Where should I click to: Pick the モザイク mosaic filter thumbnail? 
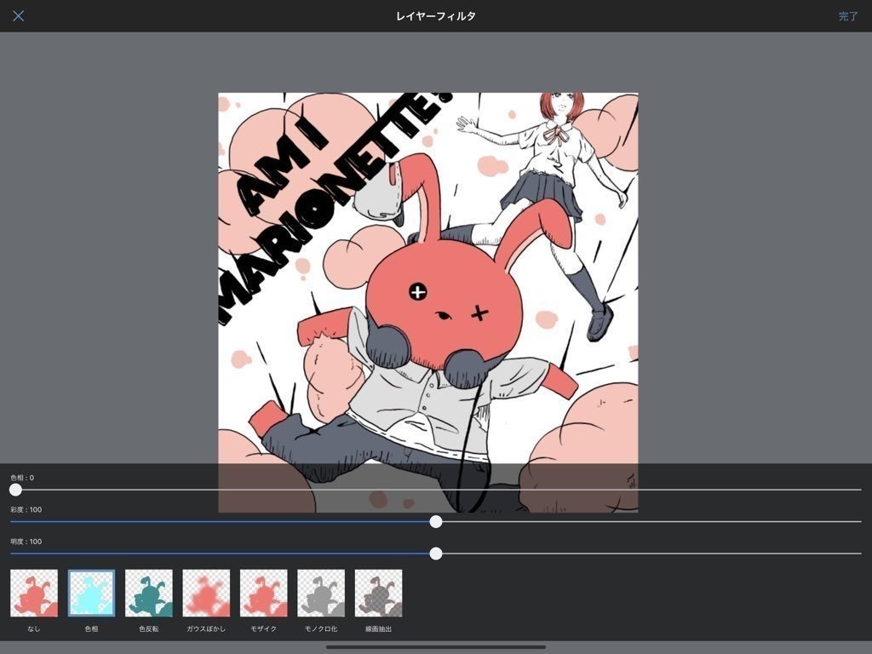[x=264, y=593]
